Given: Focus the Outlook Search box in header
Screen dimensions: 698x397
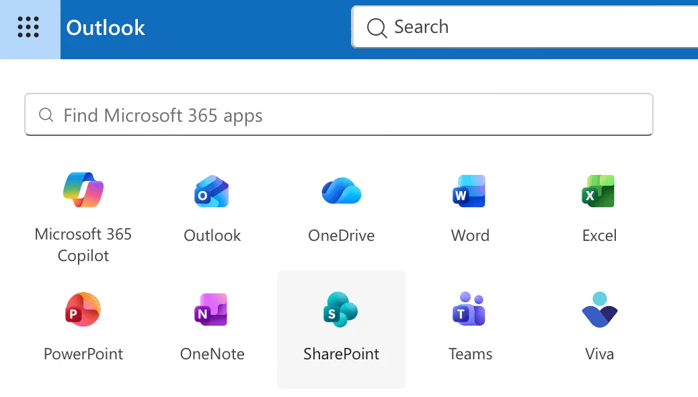Looking at the screenshot, I should (x=525, y=27).
